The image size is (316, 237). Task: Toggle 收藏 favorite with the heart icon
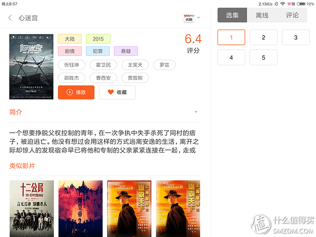coord(117,92)
